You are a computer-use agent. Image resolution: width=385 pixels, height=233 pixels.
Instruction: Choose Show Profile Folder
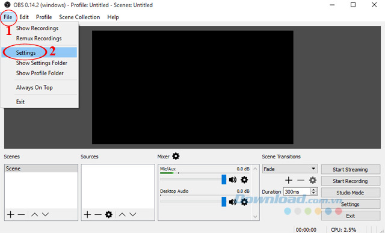pos(39,73)
